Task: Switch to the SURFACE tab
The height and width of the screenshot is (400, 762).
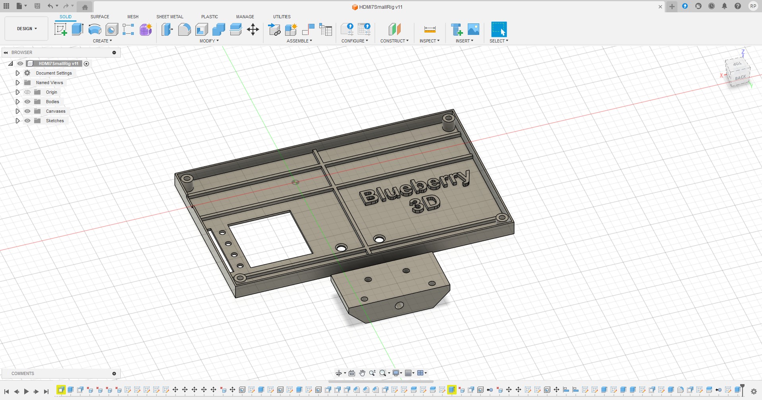Action: point(100,17)
